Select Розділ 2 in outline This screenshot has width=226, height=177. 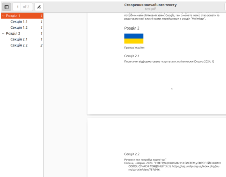13,33
